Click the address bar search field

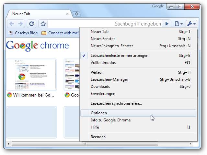(105, 24)
